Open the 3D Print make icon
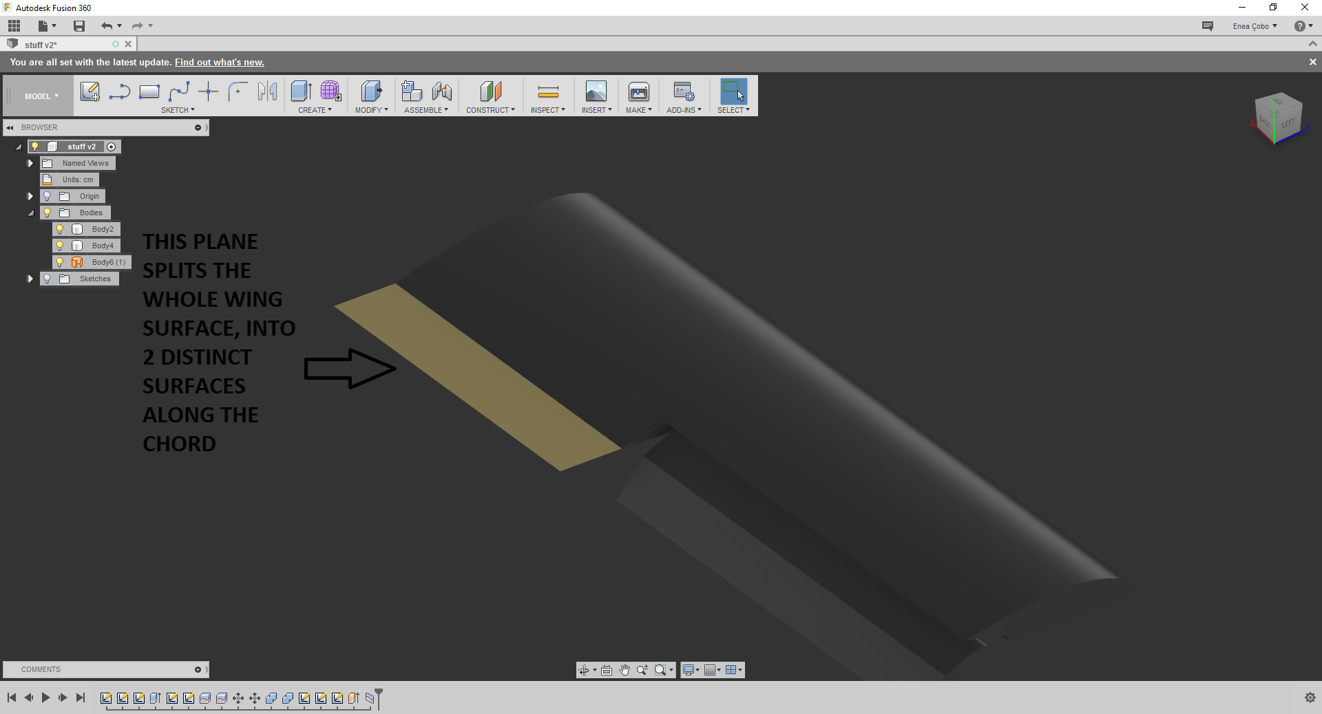The width and height of the screenshot is (1322, 714). (639, 91)
